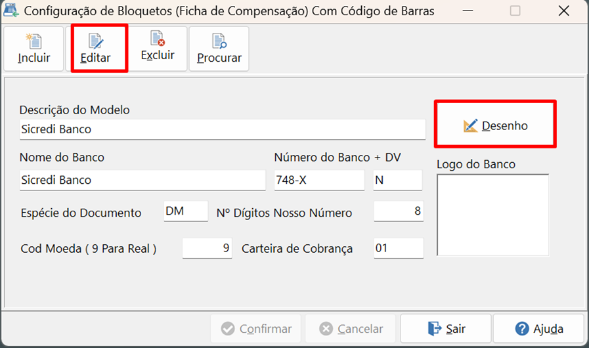Select the Editar pencil document icon
The image size is (589, 348).
coord(96,41)
